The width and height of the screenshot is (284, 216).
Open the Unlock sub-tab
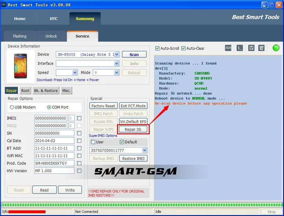pos(51,36)
